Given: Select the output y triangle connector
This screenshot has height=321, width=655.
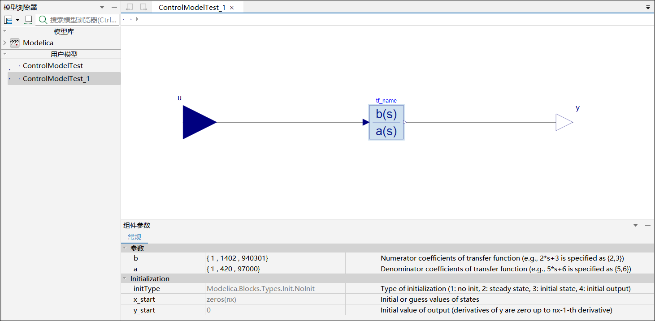Looking at the screenshot, I should point(564,122).
